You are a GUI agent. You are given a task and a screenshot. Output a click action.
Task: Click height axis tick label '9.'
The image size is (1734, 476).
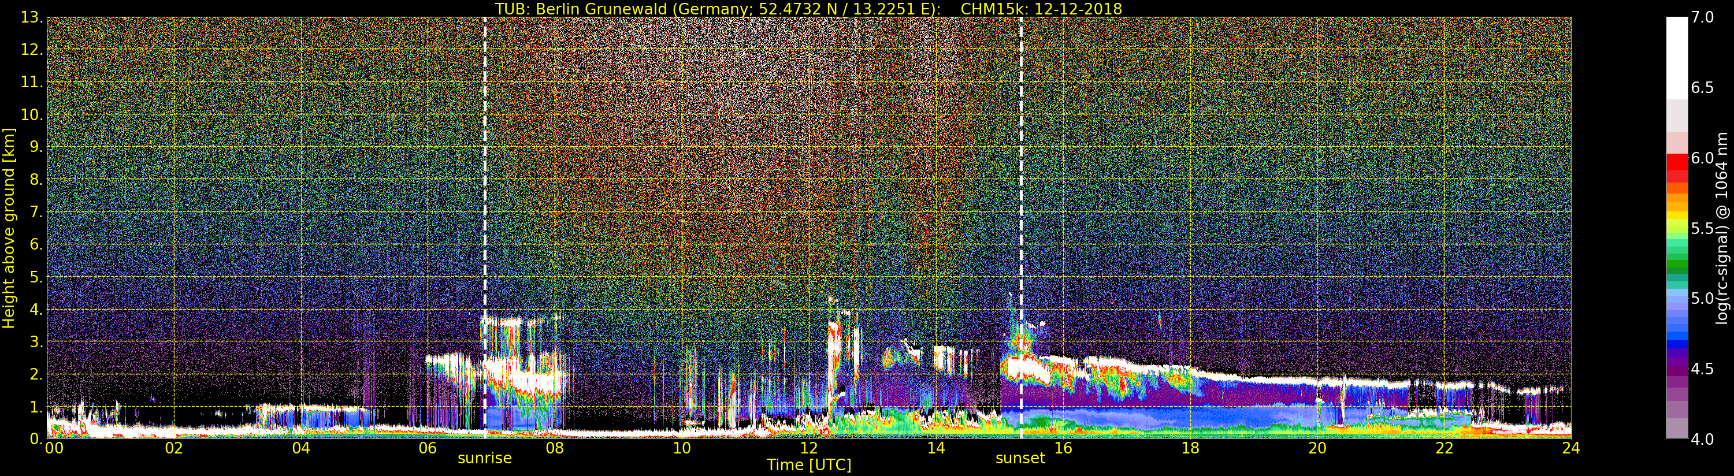click(x=36, y=147)
